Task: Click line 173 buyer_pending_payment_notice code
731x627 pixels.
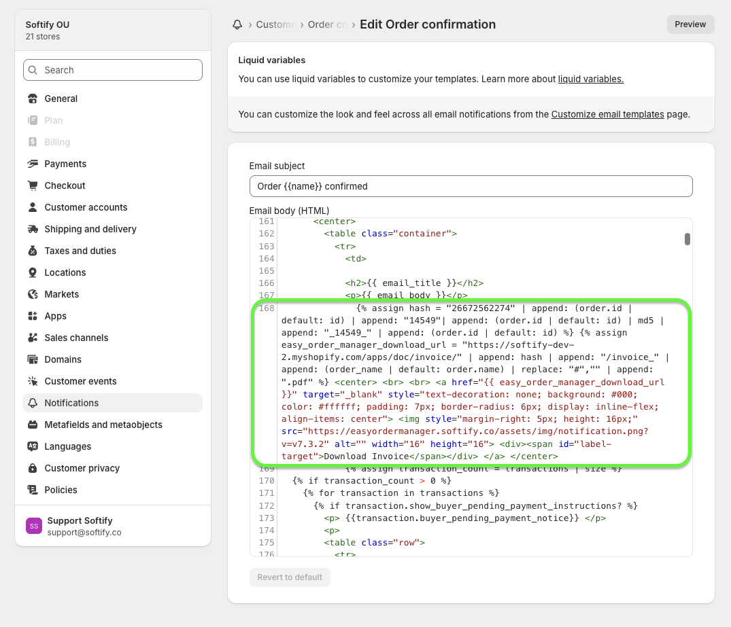Action: coord(465,518)
